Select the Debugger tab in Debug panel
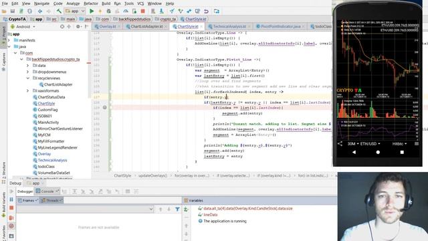The width and height of the screenshot is (428, 241). [25, 191]
